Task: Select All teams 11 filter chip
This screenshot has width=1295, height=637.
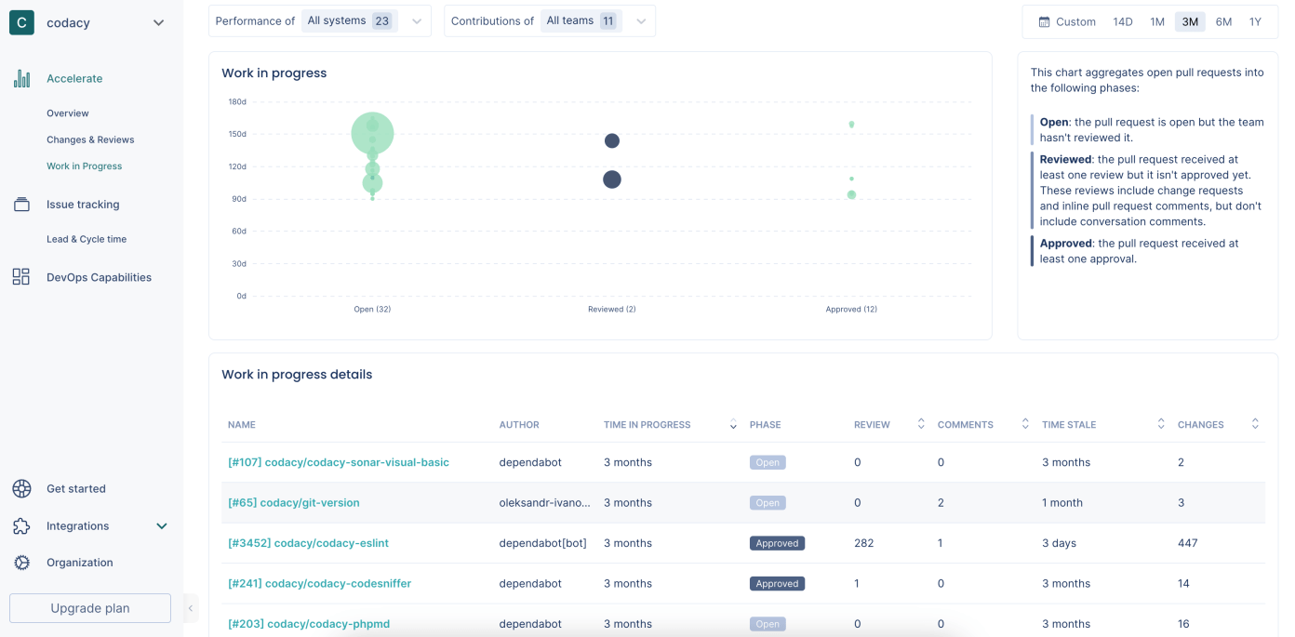Action: click(581, 21)
